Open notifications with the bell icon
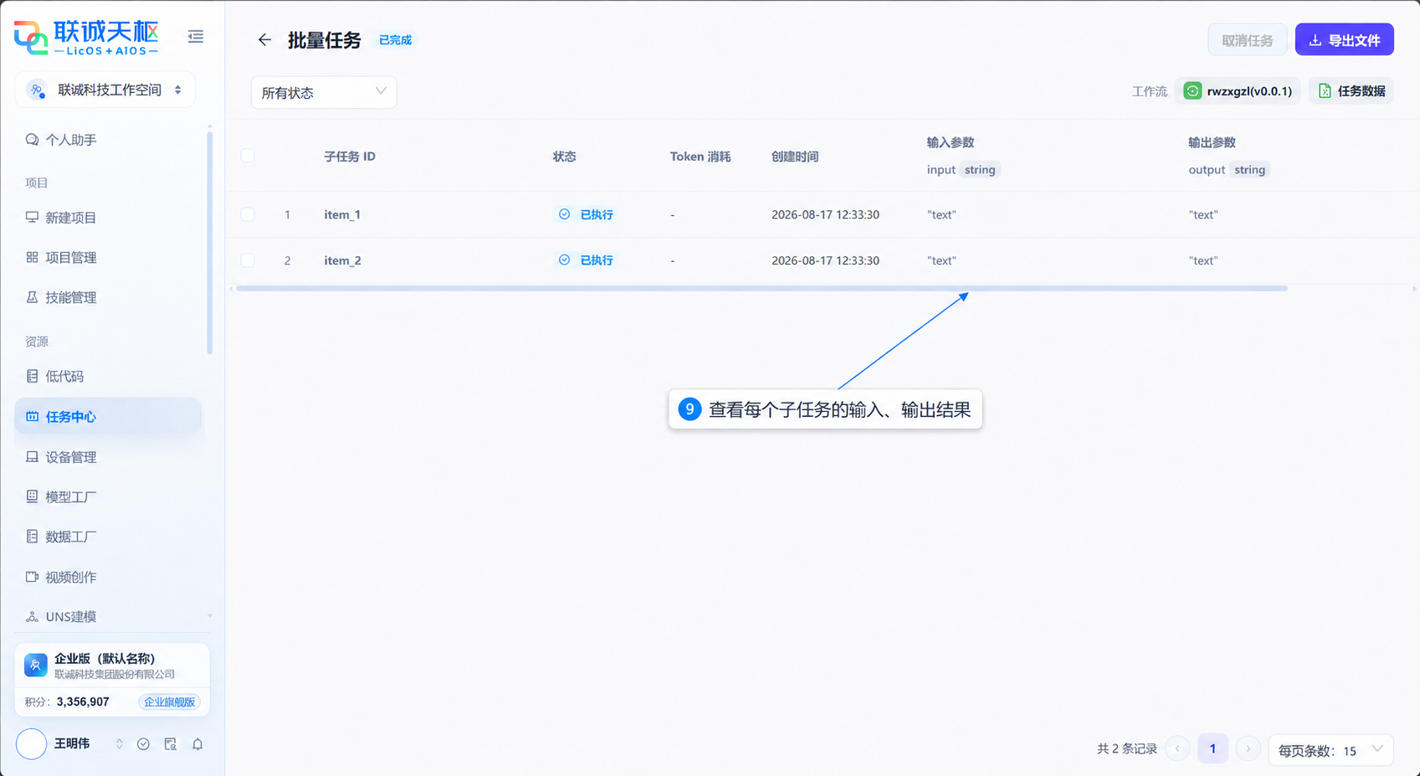Viewport: 1420px width, 776px height. [197, 744]
